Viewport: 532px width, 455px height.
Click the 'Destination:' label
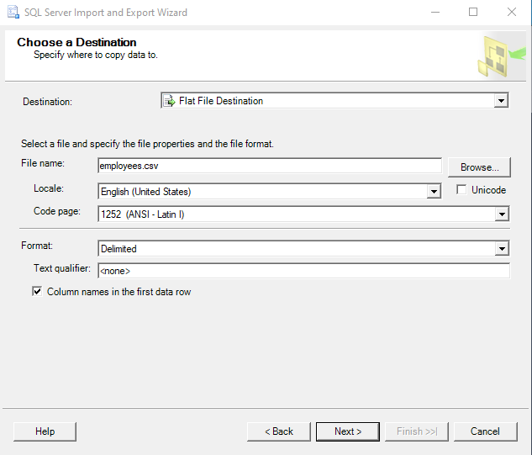tap(48, 102)
